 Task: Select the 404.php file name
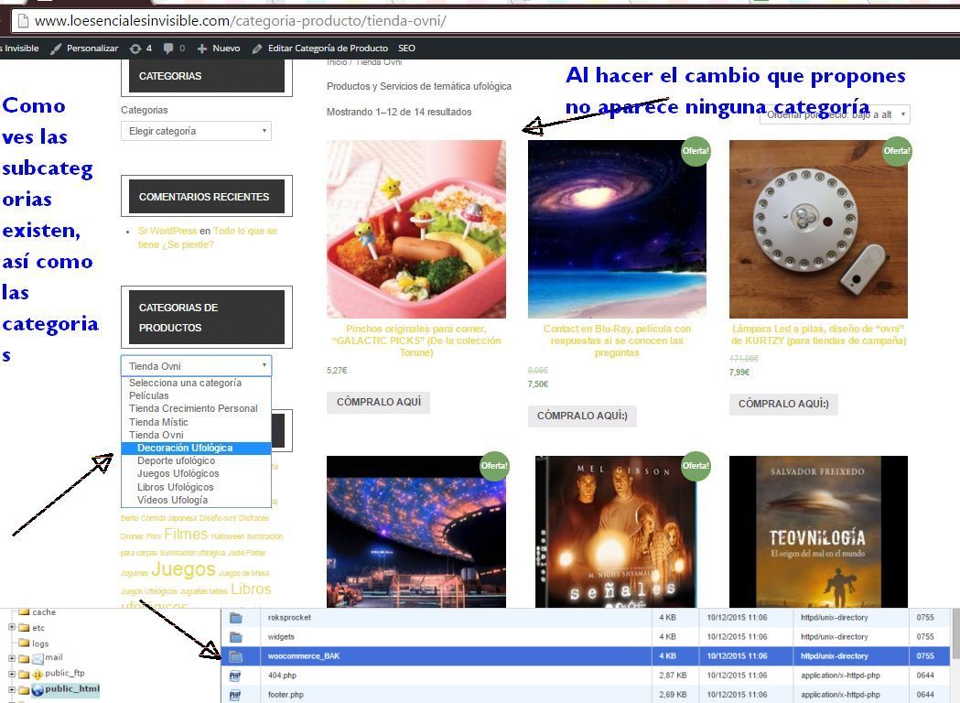pyautogui.click(x=282, y=676)
